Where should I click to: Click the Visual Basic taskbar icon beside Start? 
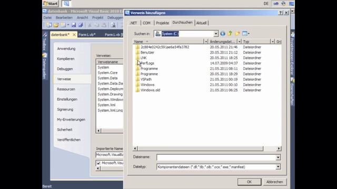tap(66, 4)
